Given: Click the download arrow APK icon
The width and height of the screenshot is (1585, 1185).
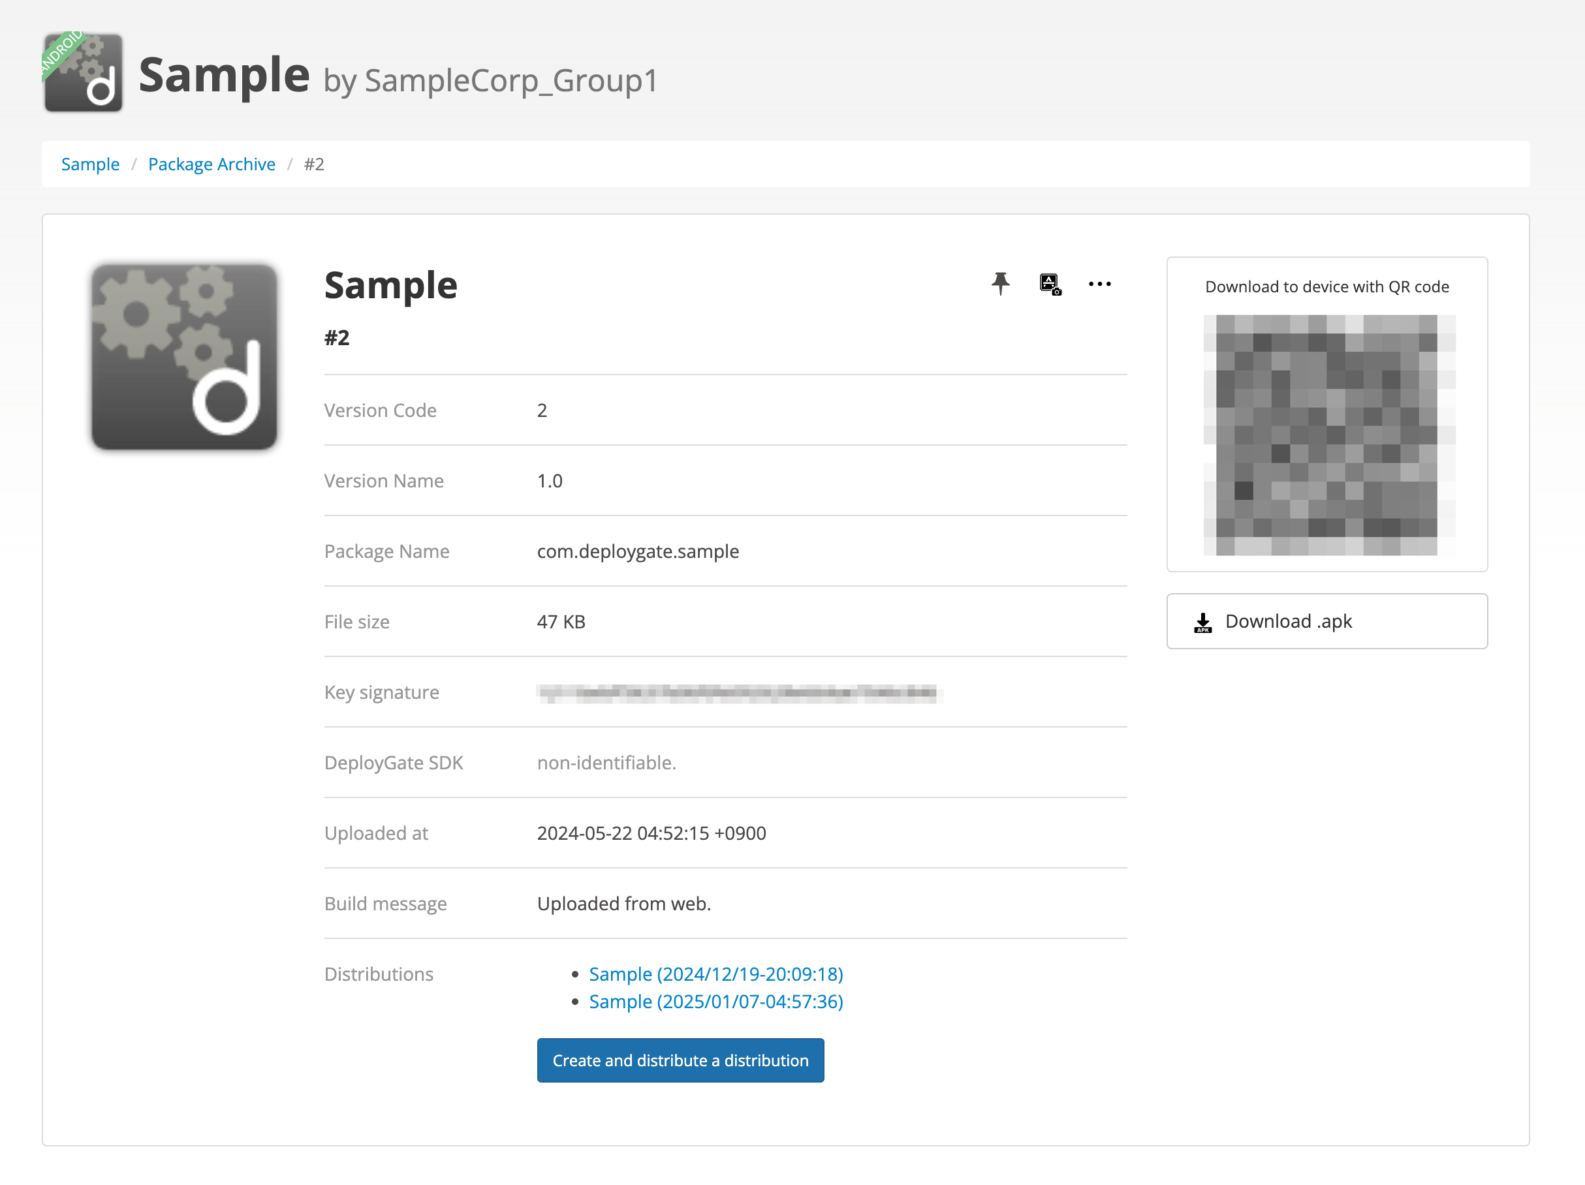Looking at the screenshot, I should pyautogui.click(x=1202, y=622).
